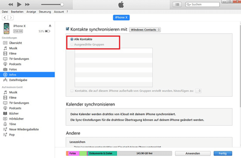
Task: Open the search field magnifier dropdown
Action: (x=189, y=4)
